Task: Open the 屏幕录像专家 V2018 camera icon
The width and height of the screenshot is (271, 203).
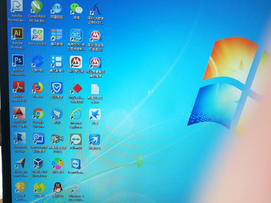Action: pos(57,139)
